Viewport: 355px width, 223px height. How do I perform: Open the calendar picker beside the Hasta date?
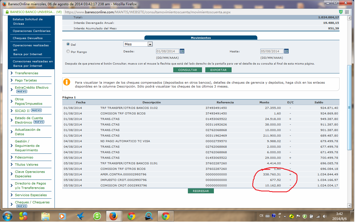pyautogui.click(x=286, y=51)
